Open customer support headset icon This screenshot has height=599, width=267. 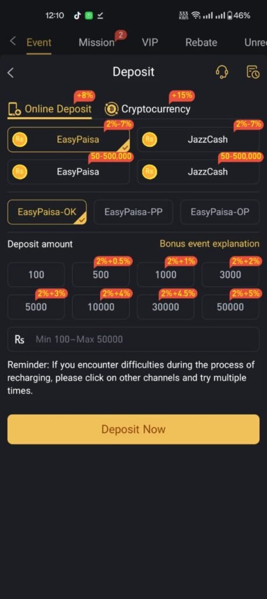[x=222, y=71]
